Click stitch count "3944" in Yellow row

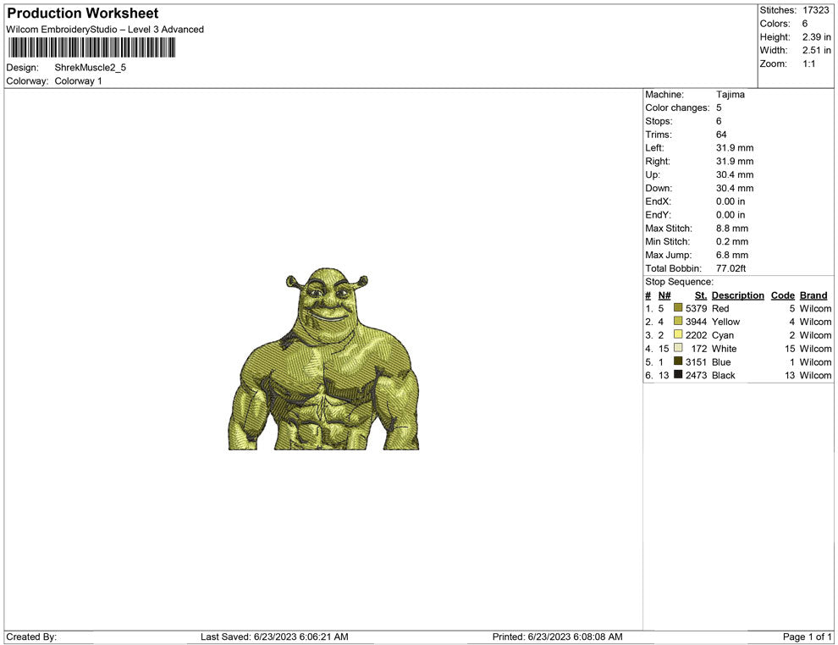coord(696,322)
